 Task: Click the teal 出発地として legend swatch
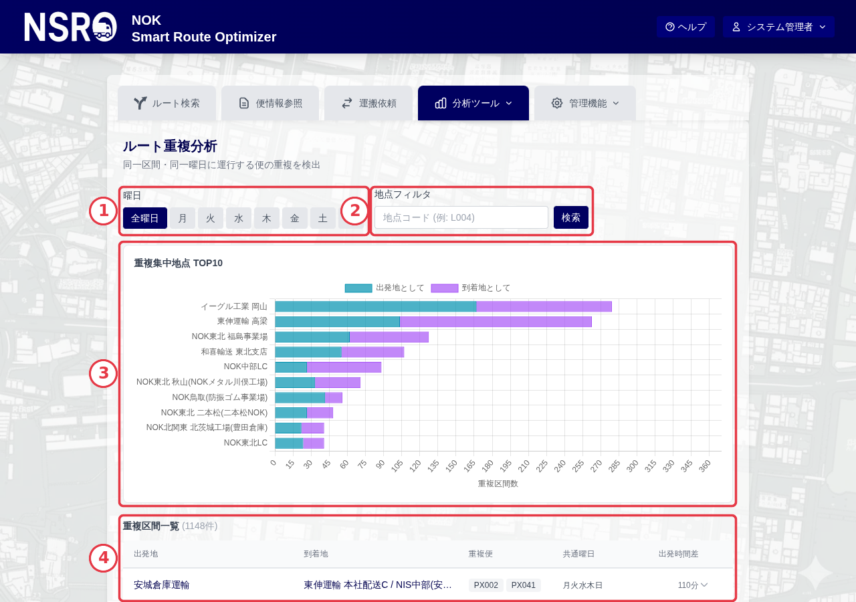tap(358, 288)
